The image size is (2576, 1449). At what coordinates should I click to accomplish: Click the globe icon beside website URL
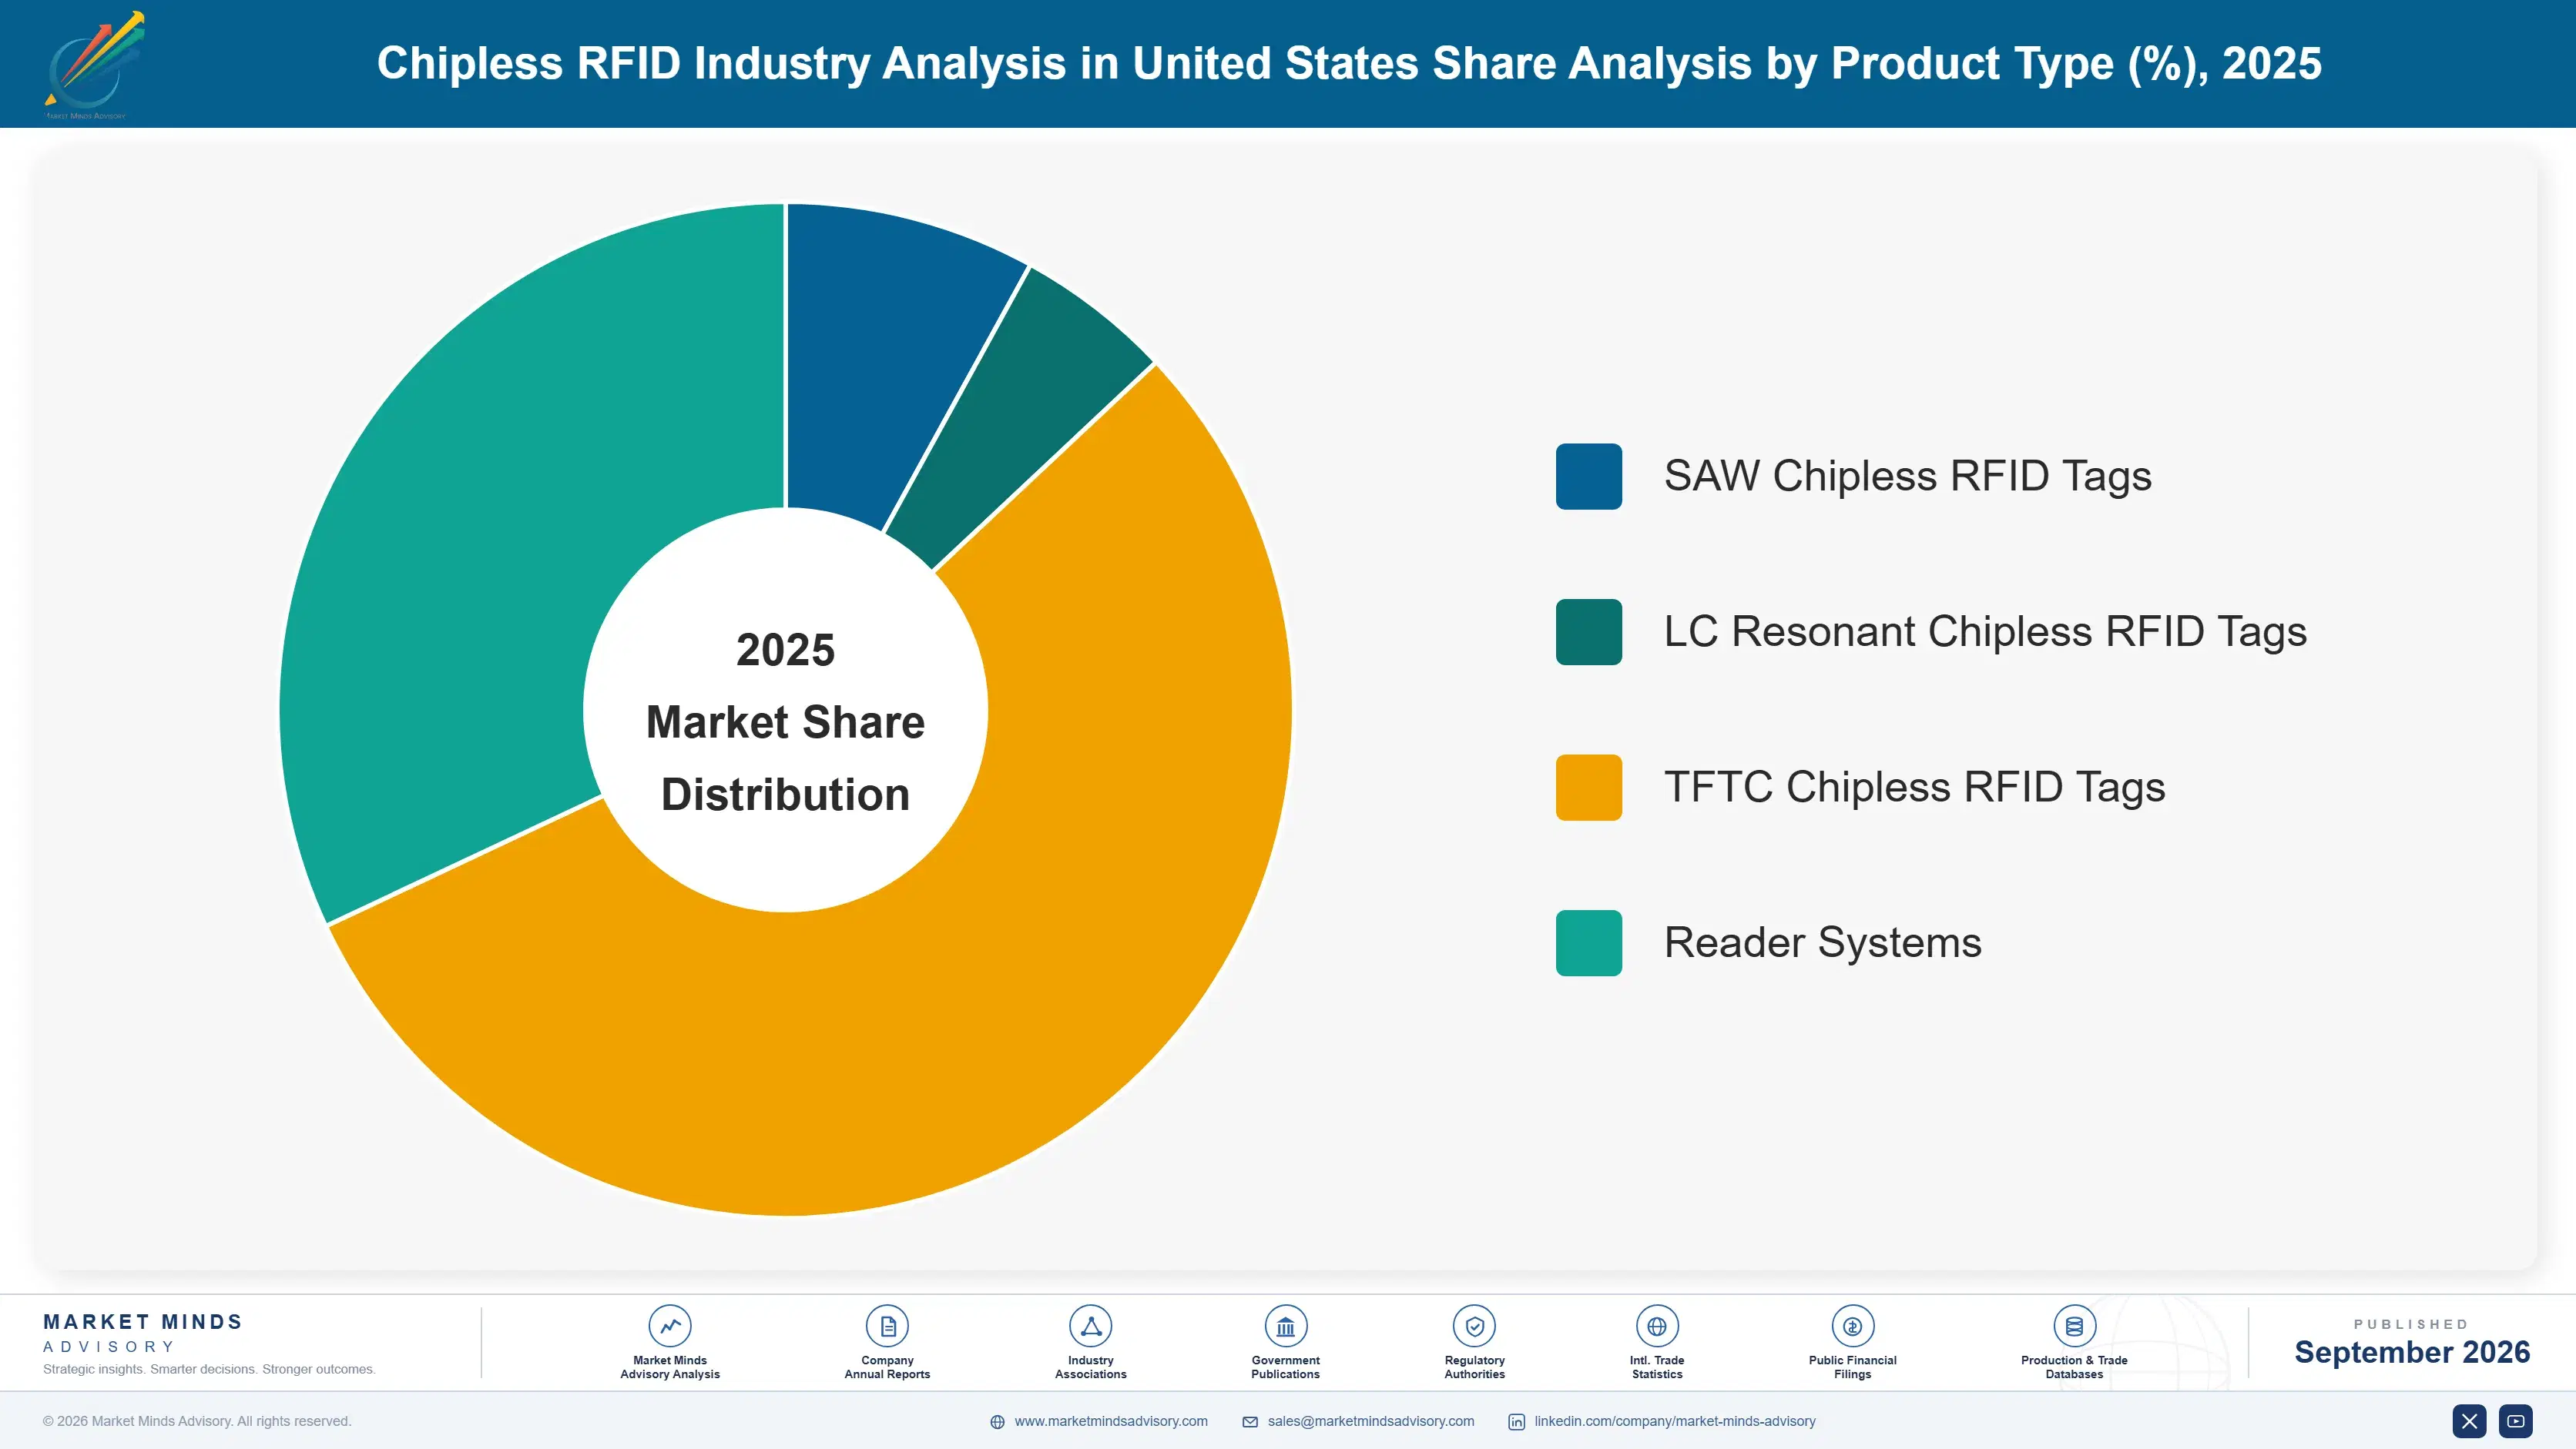(x=997, y=1422)
